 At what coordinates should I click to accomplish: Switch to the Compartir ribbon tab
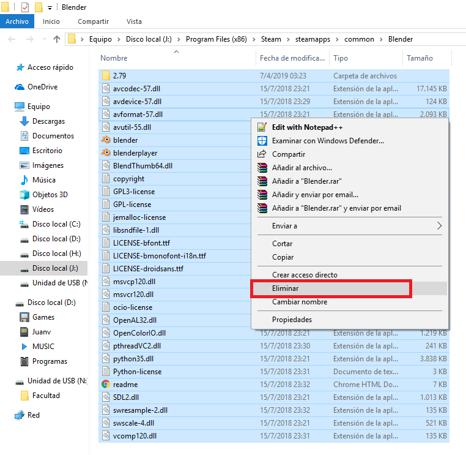[x=94, y=21]
